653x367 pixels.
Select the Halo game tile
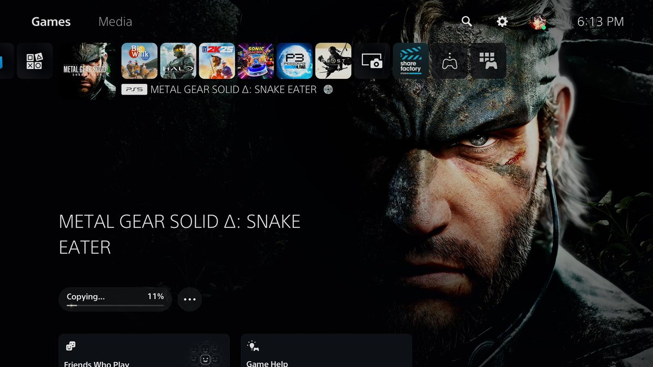pos(178,61)
